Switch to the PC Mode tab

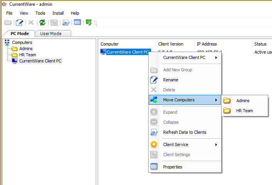point(20,34)
